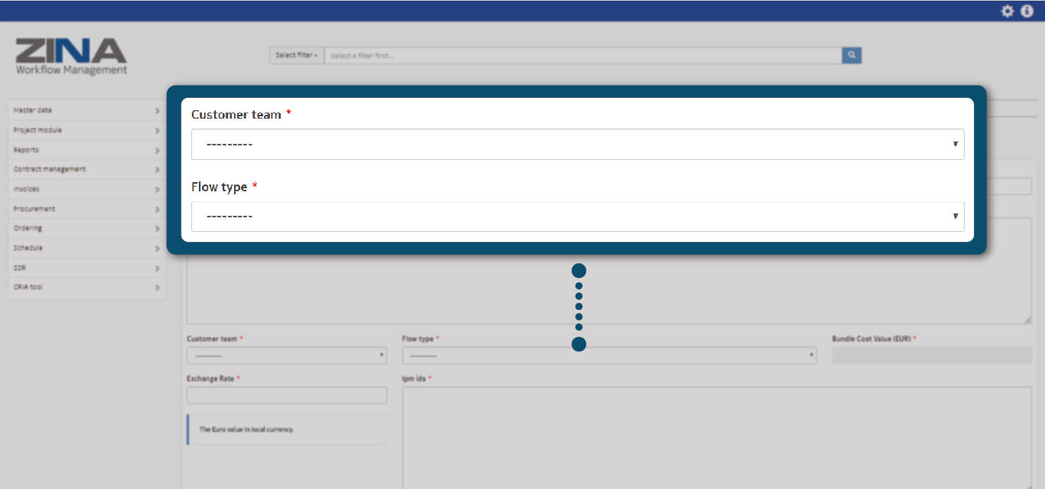The height and width of the screenshot is (489, 1045).
Task: Click the blue search magnifier button
Action: [x=851, y=55]
